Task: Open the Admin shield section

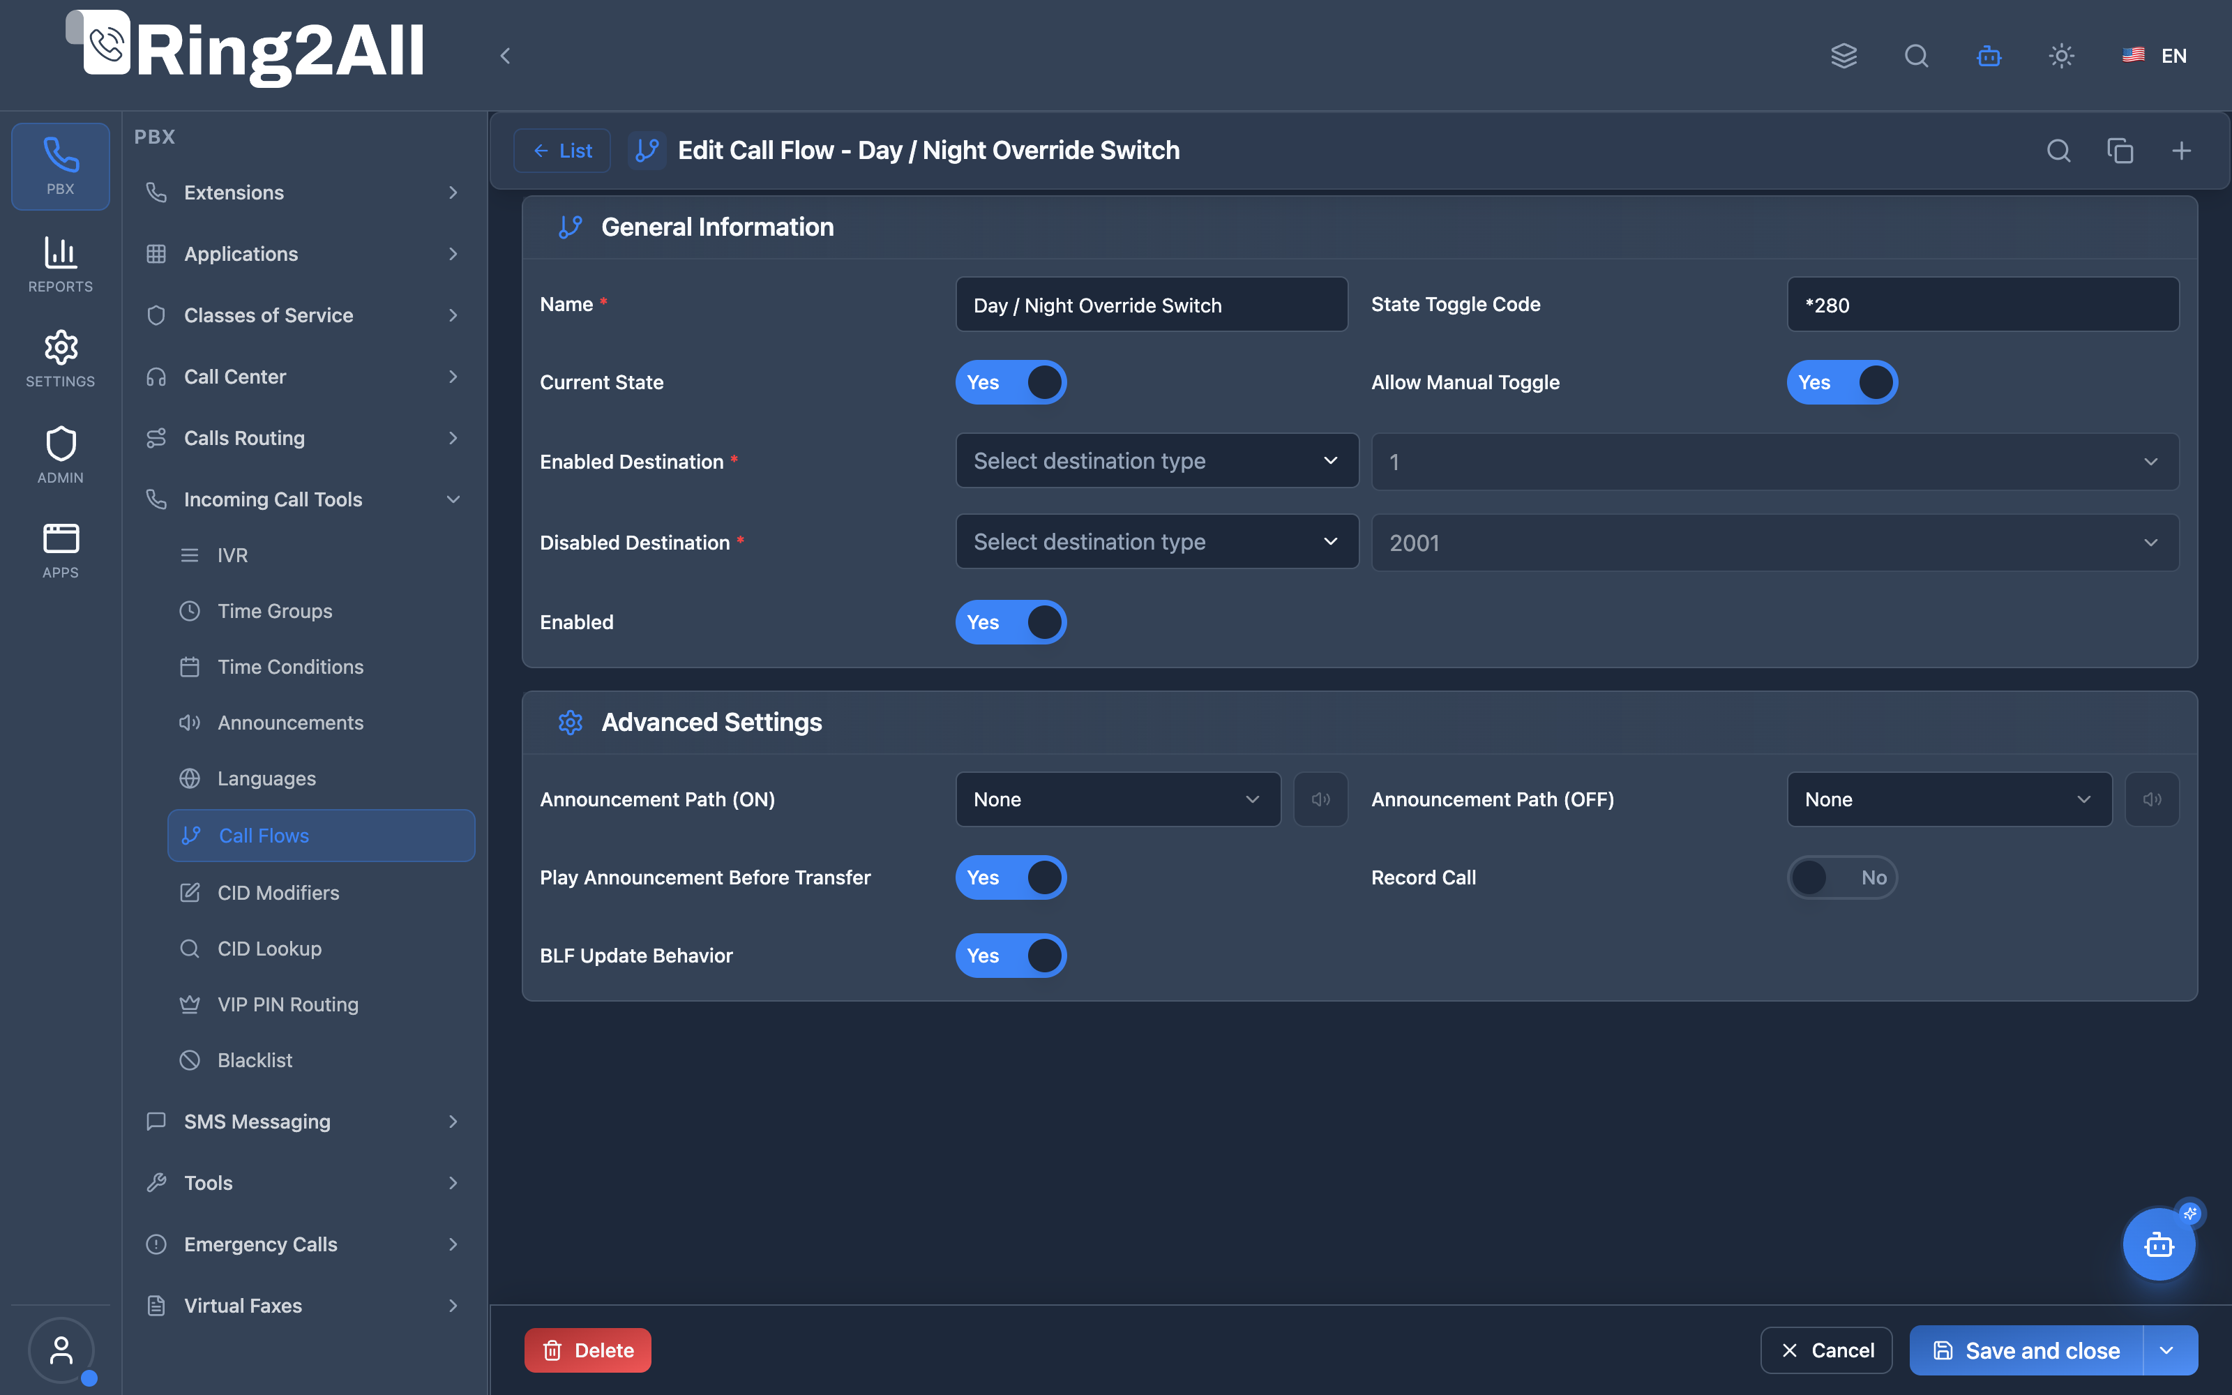Action: coord(60,455)
